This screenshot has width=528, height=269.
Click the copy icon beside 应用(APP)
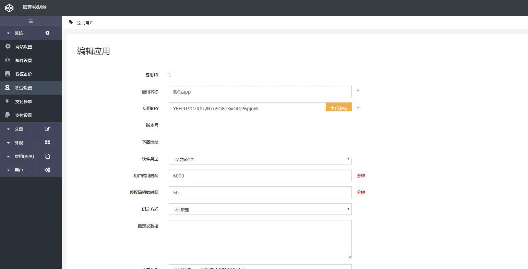47,156
